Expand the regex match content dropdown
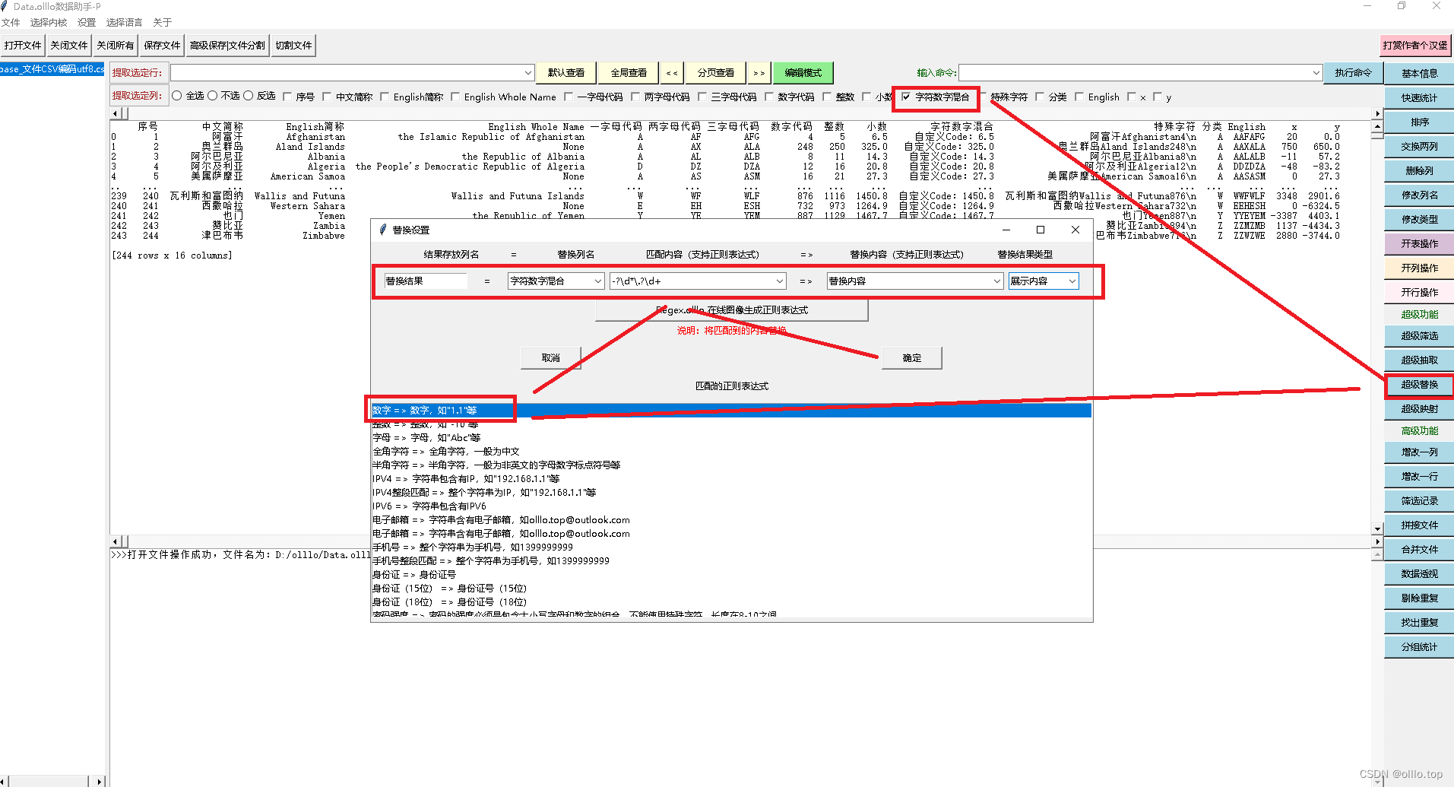Viewport: 1454px width, 787px height. 778,281
